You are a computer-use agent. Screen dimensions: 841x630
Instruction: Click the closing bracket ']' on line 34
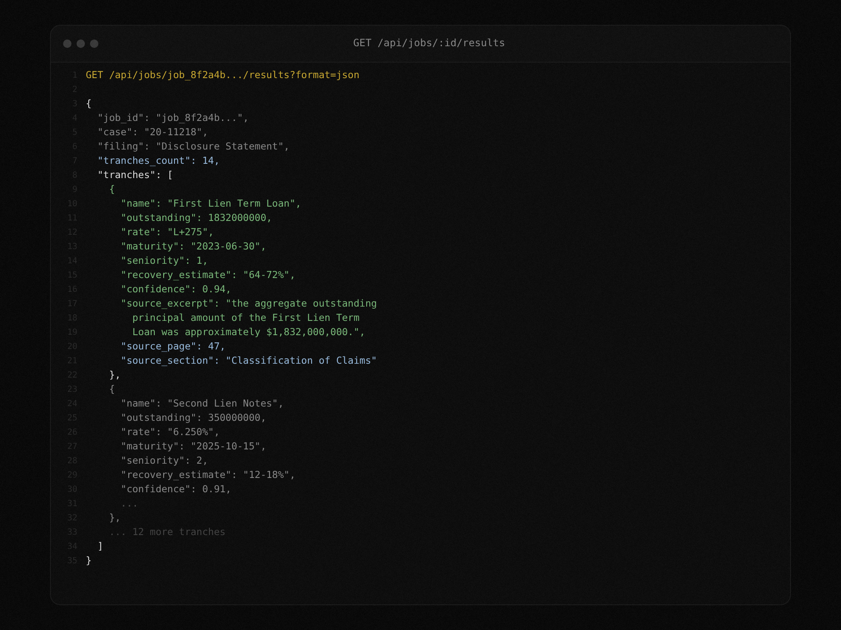click(100, 546)
